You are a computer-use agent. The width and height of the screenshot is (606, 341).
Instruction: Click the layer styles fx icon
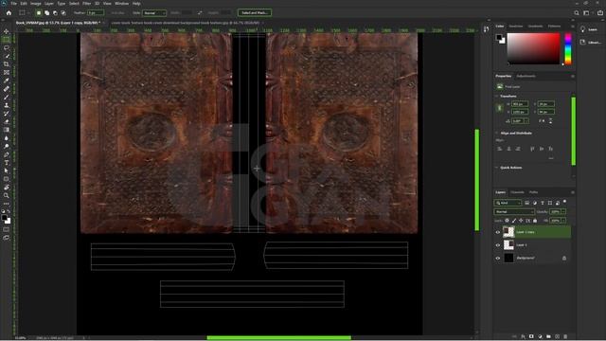[x=523, y=337]
